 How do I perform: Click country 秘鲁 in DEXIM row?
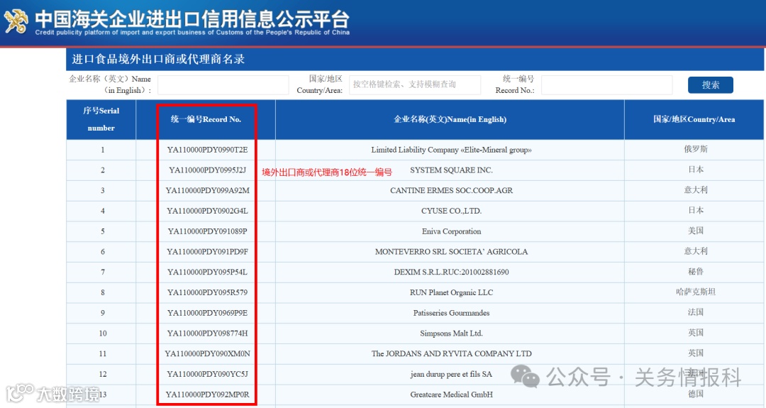coord(696,272)
